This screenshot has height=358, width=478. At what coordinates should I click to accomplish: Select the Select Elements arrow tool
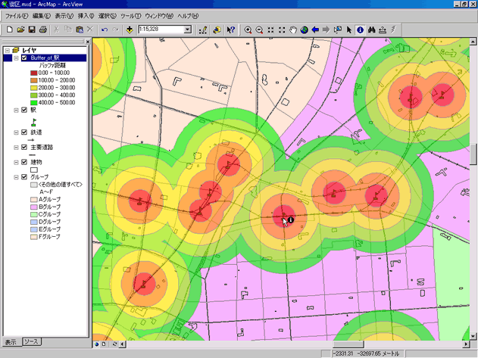point(349,30)
